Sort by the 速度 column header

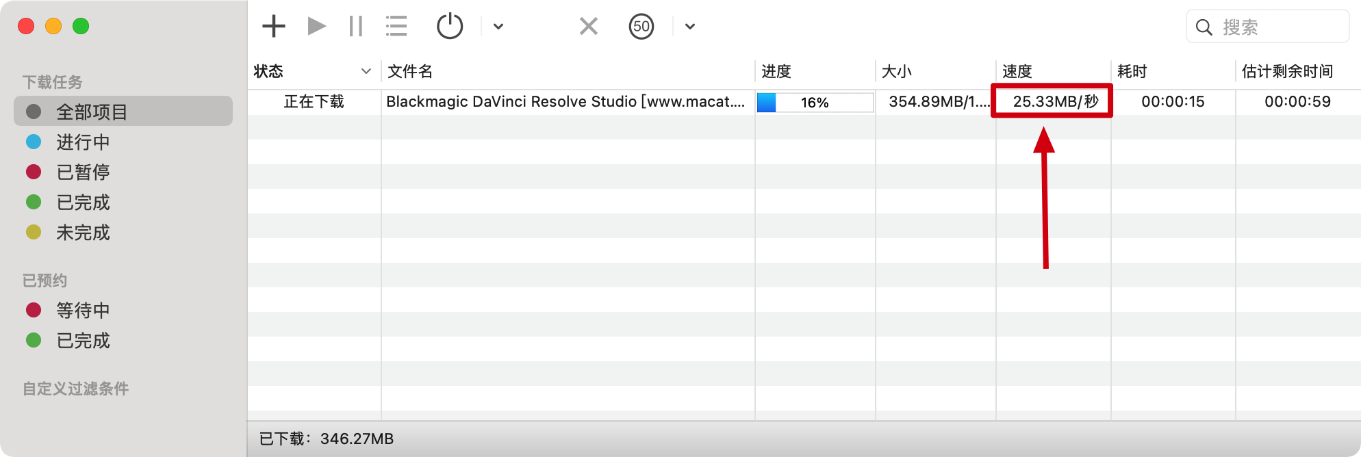(x=1017, y=71)
